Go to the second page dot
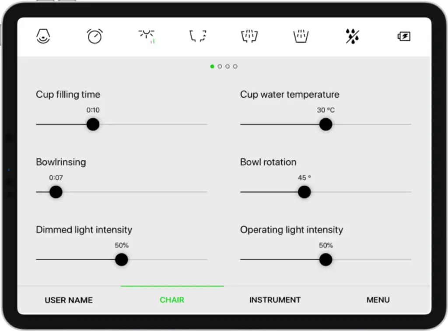Screen dimensions: 448x331 tap(220, 66)
